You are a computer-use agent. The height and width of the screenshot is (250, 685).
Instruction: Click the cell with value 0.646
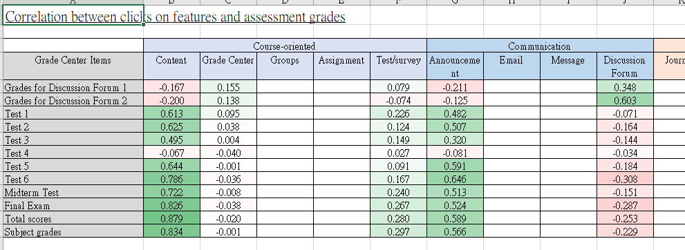455,179
